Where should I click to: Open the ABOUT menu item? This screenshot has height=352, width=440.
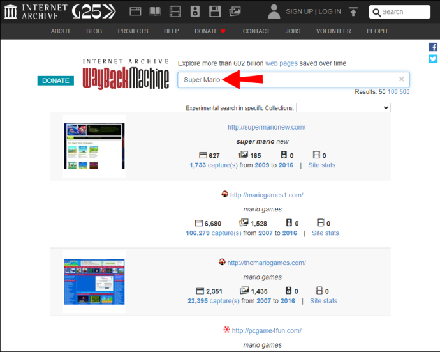point(61,31)
